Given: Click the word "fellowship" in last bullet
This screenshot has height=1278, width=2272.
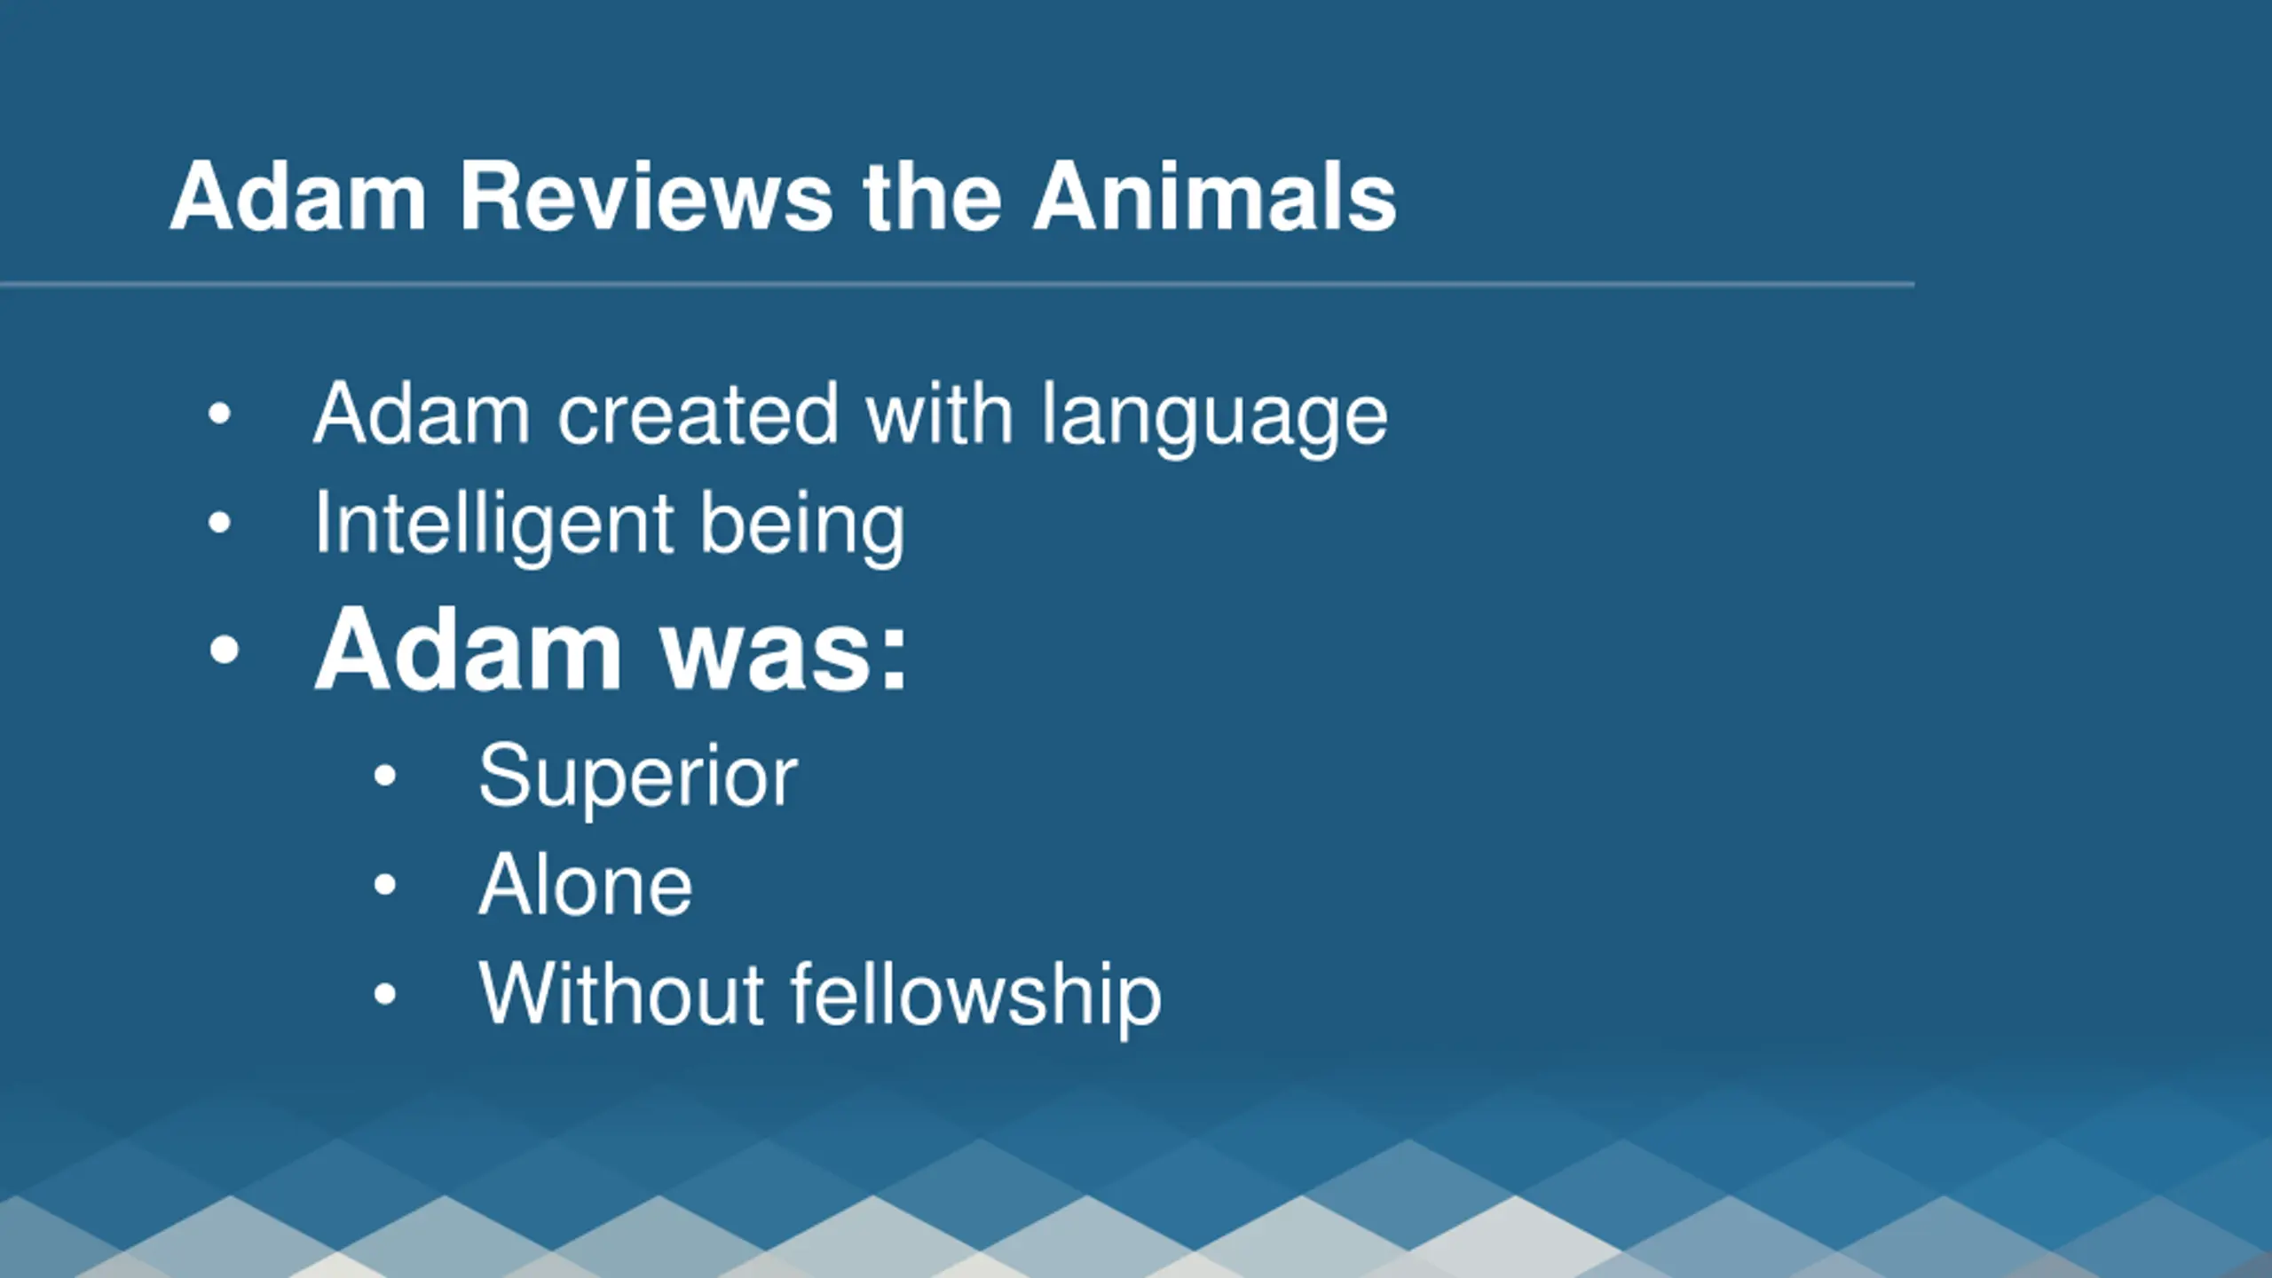Looking at the screenshot, I should tap(976, 996).
